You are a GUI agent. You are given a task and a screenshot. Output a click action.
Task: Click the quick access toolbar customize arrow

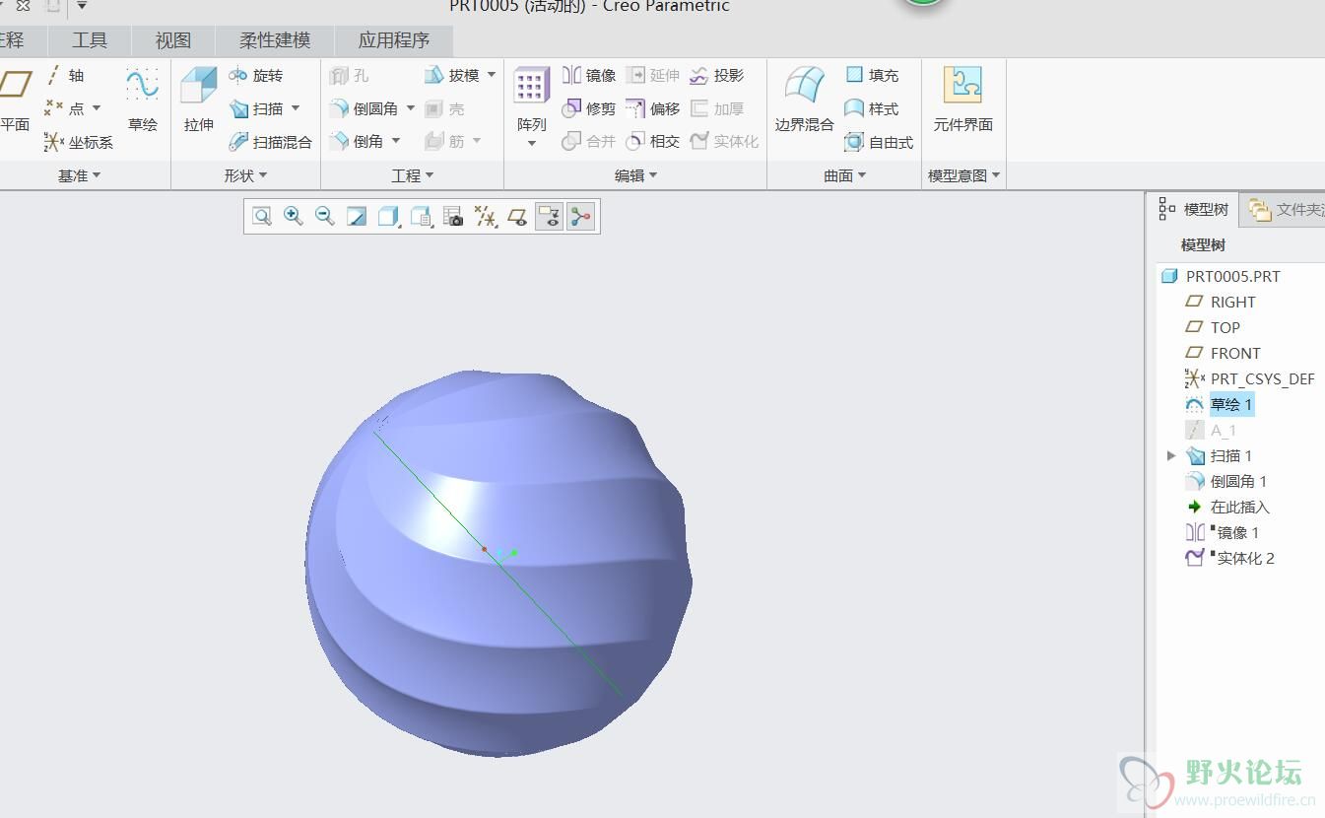(82, 6)
